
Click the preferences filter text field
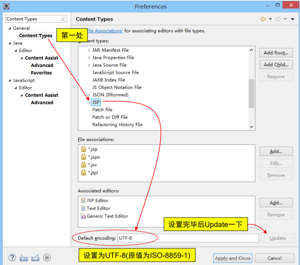tap(36, 19)
